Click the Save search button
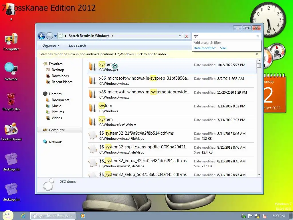293x220 pixels. click(x=77, y=46)
